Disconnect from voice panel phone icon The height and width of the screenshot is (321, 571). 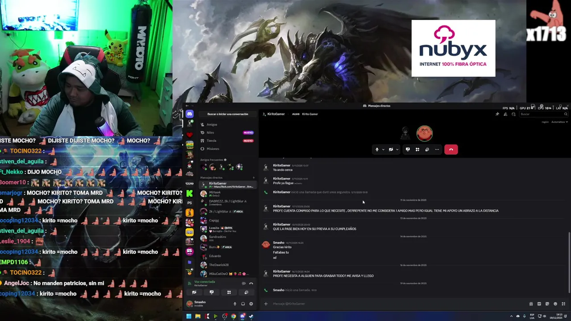point(251,283)
